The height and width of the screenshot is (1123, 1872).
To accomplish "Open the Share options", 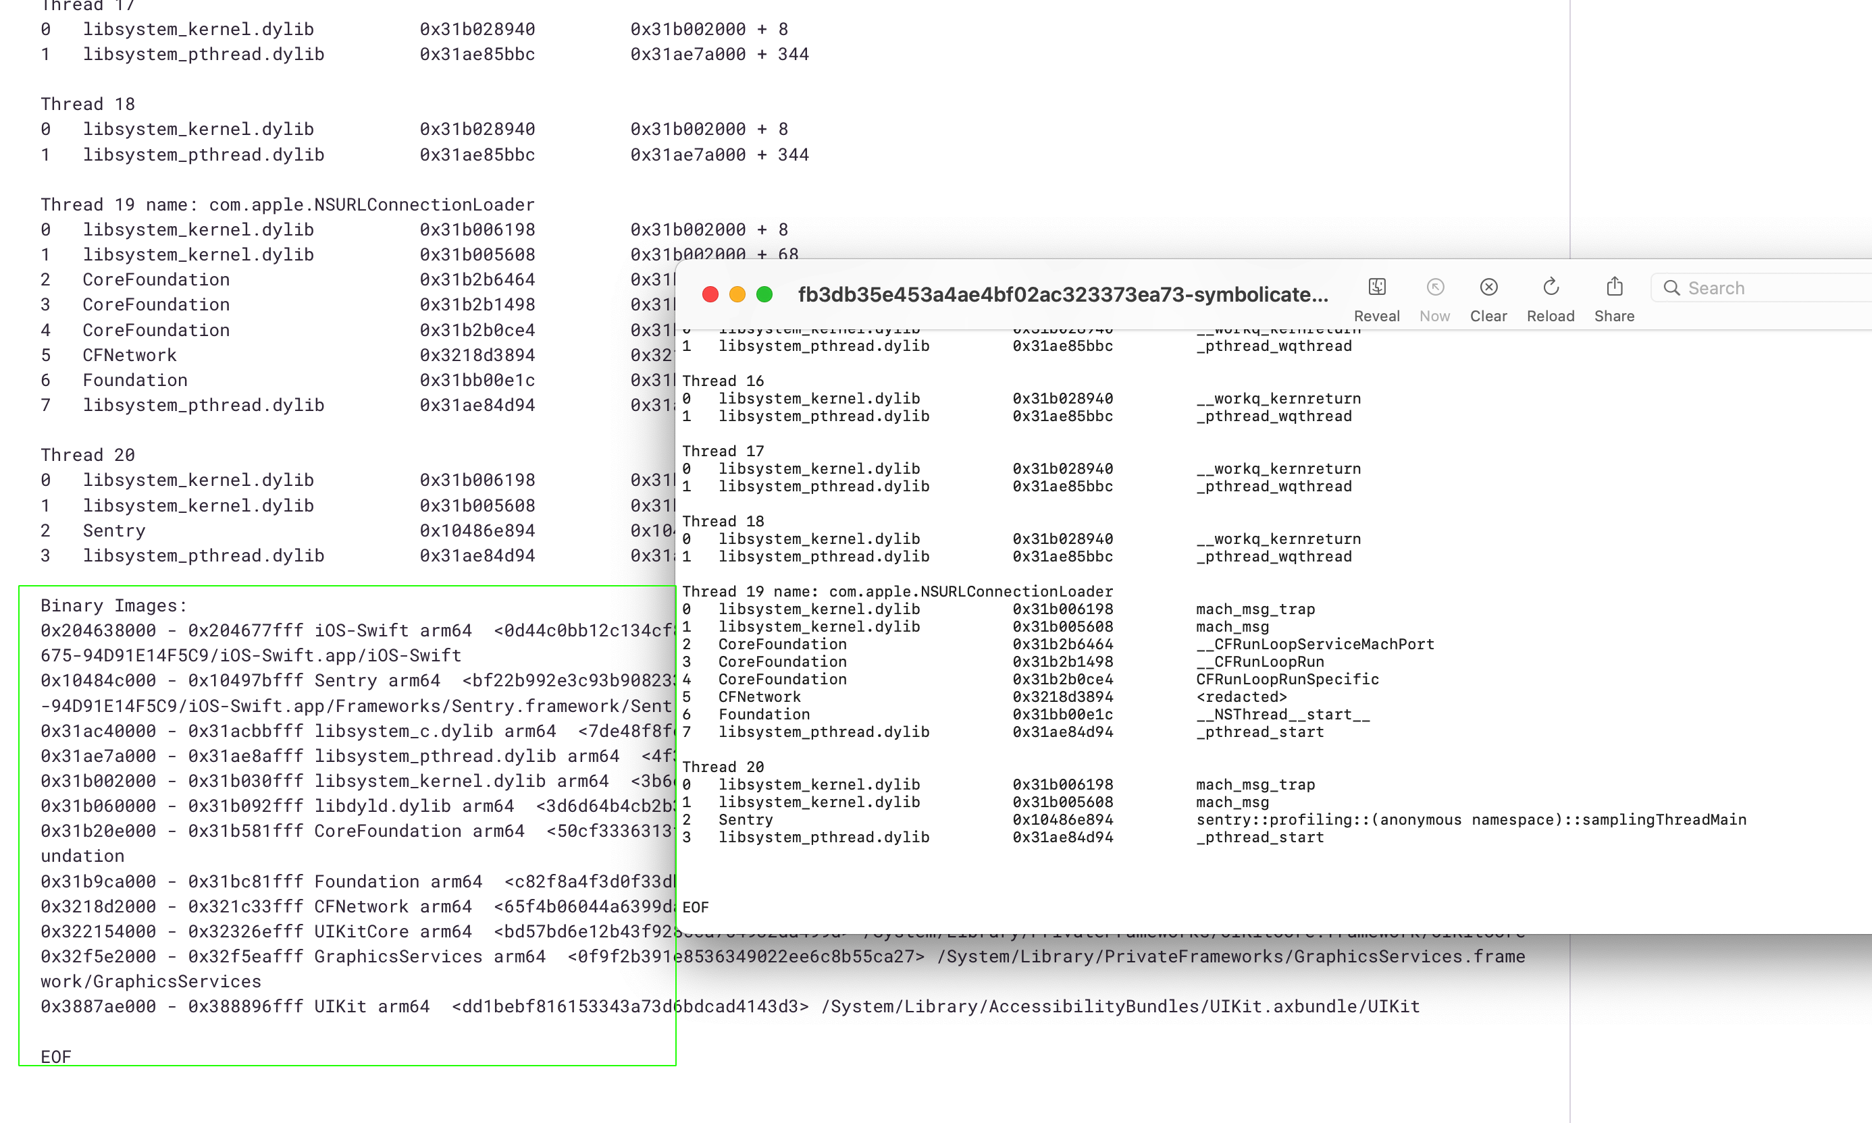I will pos(1614,287).
